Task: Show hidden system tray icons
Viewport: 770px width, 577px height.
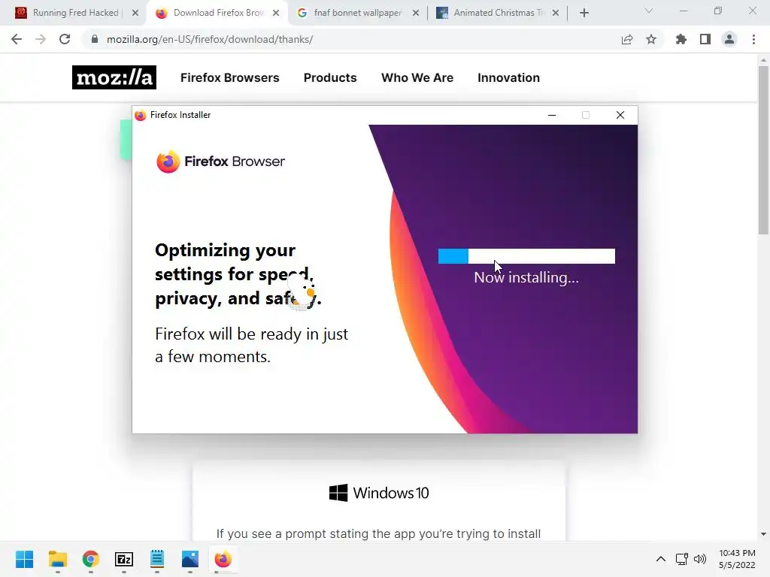Action: tap(661, 559)
